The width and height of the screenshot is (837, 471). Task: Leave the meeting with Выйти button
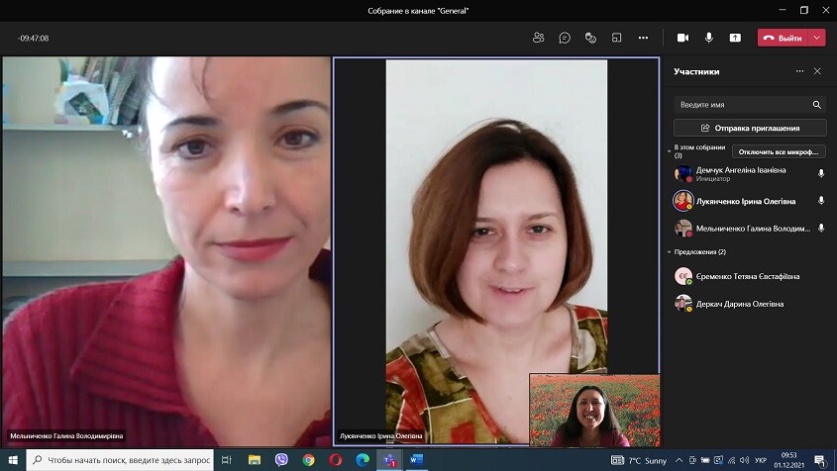tap(784, 38)
